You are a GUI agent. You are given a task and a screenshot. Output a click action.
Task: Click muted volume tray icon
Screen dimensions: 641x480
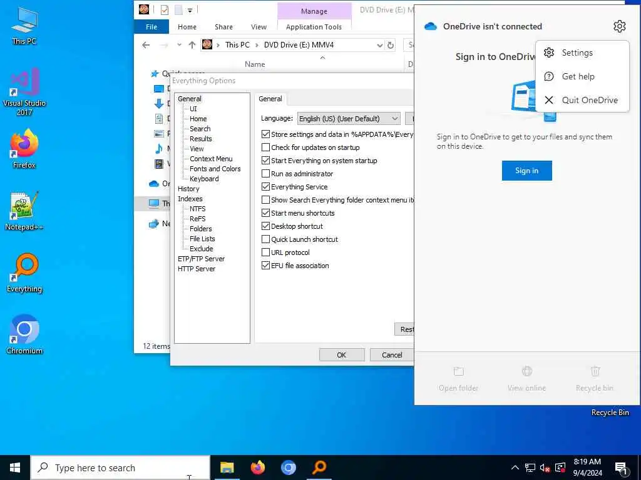[545, 467]
